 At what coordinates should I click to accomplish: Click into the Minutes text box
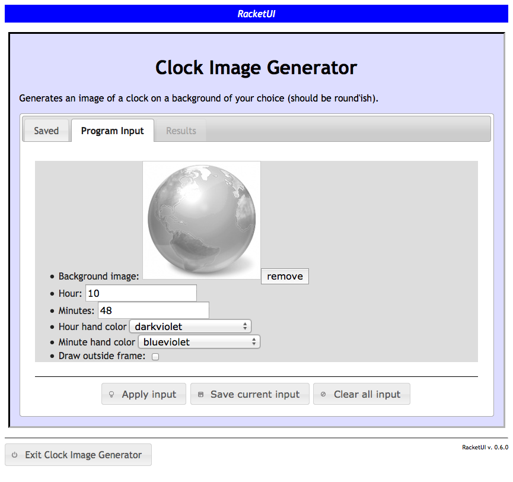154,310
